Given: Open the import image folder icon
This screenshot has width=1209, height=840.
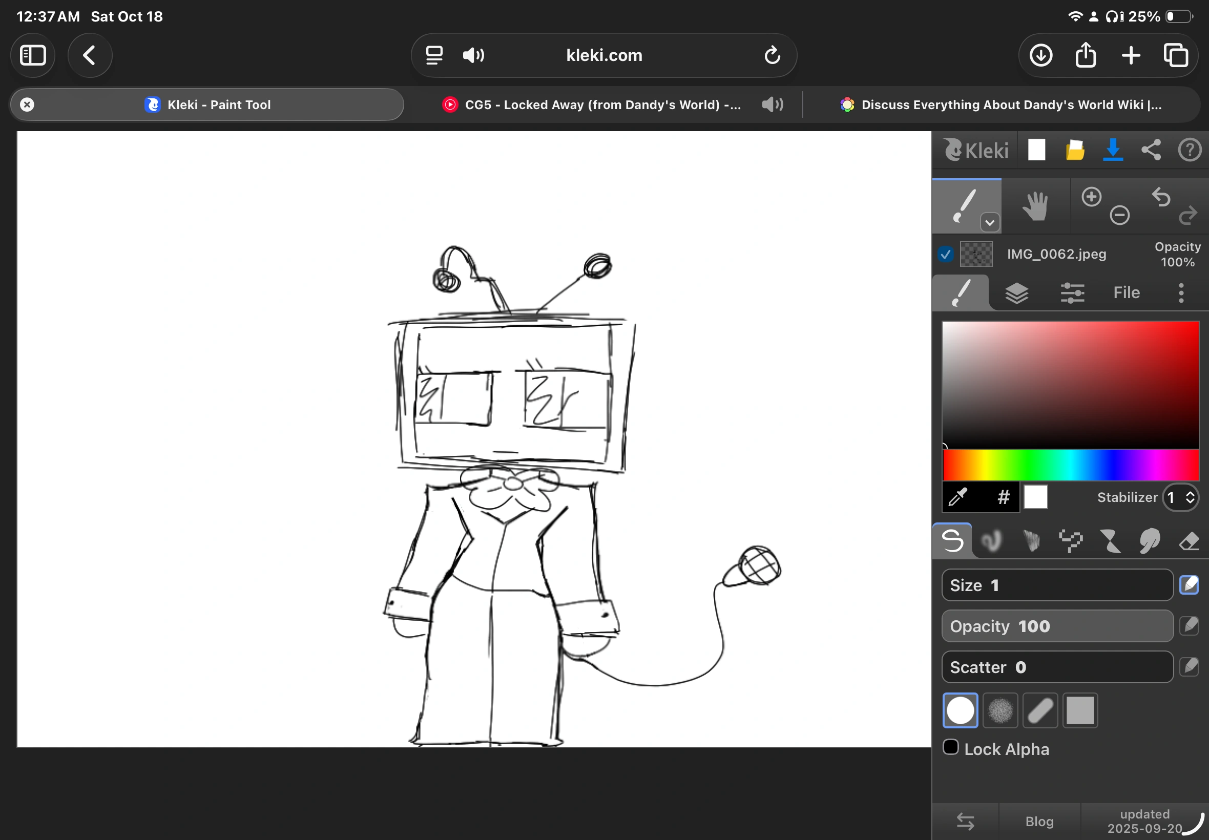Looking at the screenshot, I should coord(1075,150).
